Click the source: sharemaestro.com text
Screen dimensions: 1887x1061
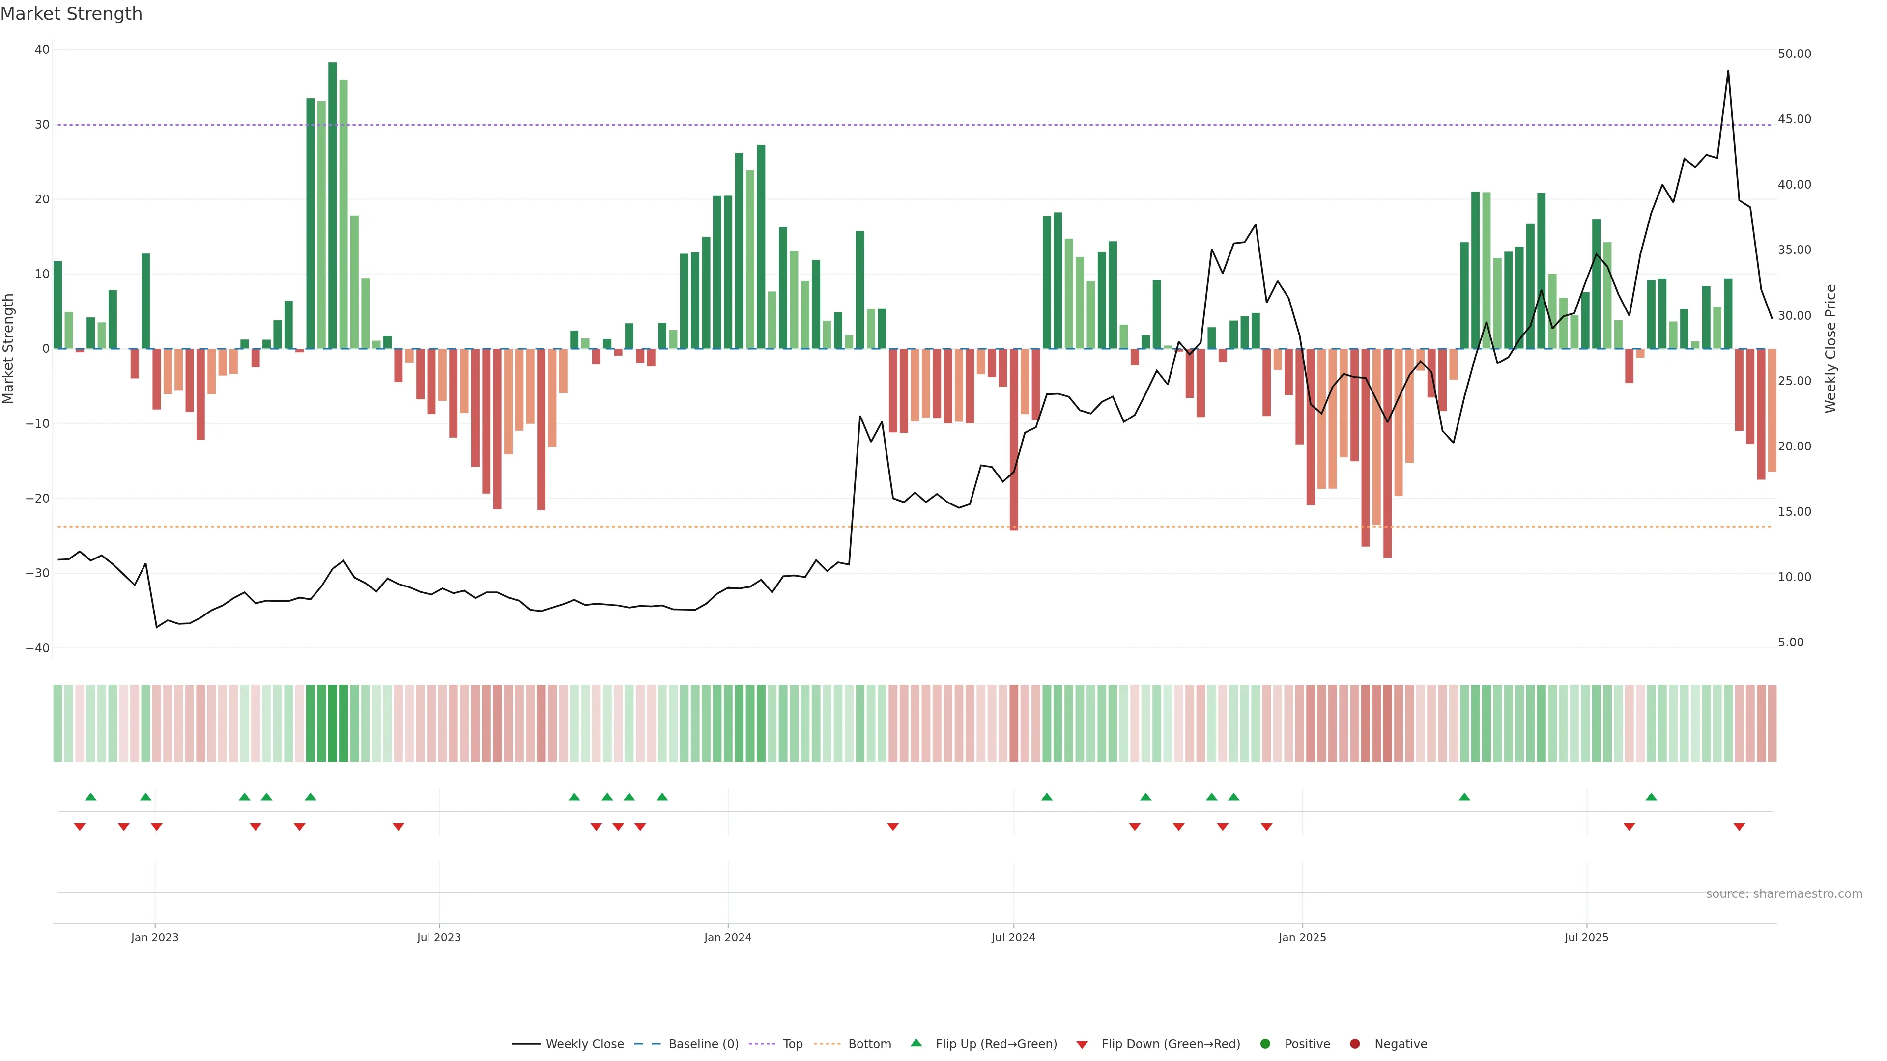[1784, 894]
